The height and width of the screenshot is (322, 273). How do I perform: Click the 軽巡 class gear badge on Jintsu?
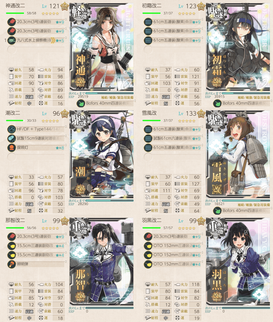79,13
